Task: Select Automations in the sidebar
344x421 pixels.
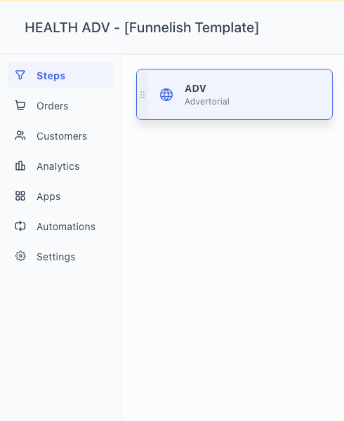Action: point(60,227)
